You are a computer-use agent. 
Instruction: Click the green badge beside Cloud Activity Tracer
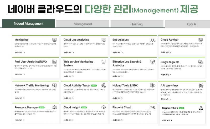(x=94, y=86)
